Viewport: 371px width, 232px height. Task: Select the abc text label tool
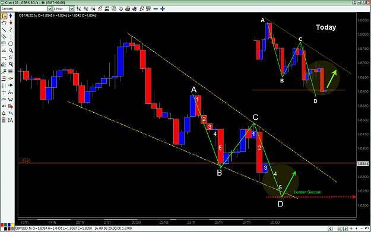click(x=4, y=106)
